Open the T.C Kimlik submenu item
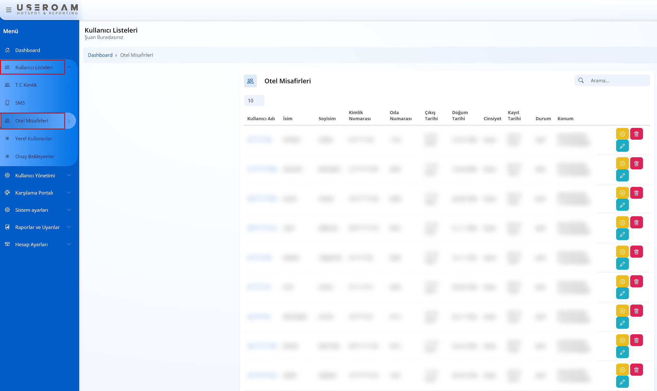Viewport: 657px width, 391px height. click(26, 85)
